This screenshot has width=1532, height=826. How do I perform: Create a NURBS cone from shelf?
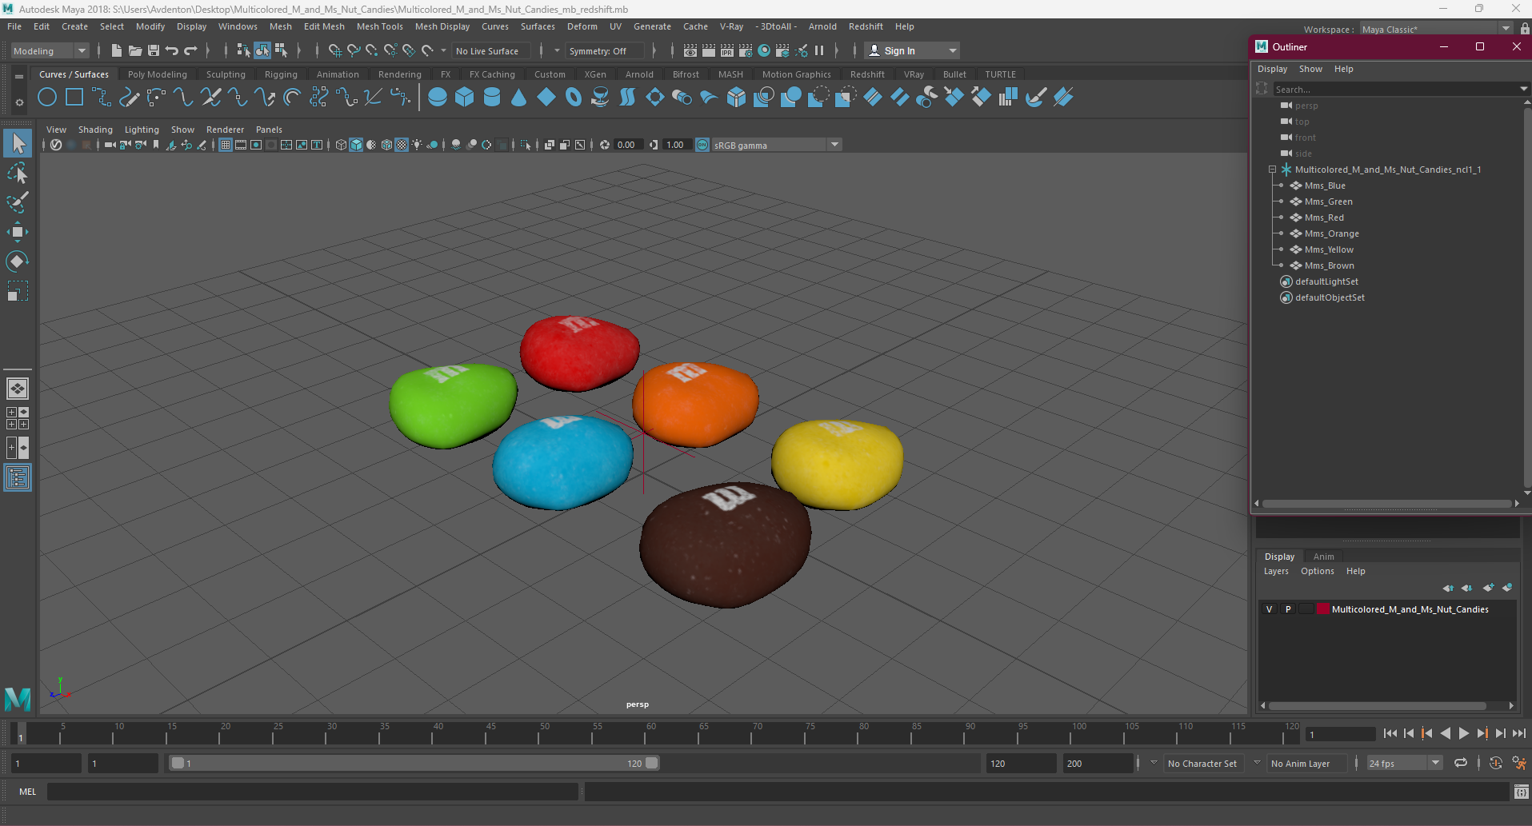tap(519, 98)
